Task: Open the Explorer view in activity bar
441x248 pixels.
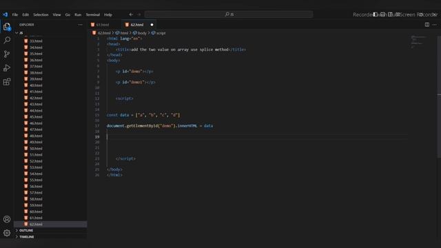Action: point(7,26)
